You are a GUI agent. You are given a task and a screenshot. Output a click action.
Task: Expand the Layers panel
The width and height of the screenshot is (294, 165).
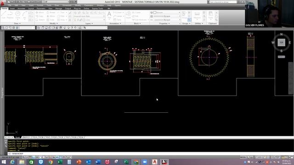[x=89, y=23]
